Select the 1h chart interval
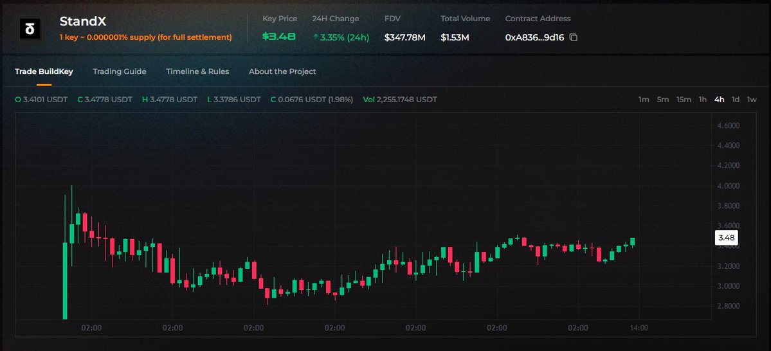 pos(703,99)
